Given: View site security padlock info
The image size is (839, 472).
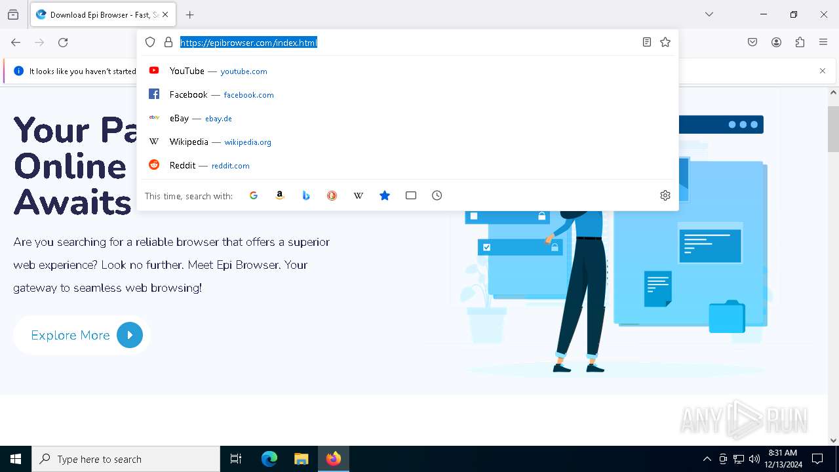Looking at the screenshot, I should 168,43.
